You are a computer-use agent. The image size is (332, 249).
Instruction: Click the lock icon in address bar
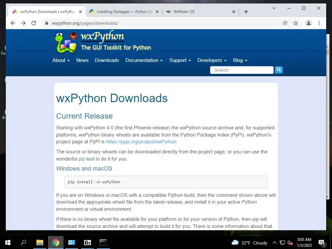point(47,23)
